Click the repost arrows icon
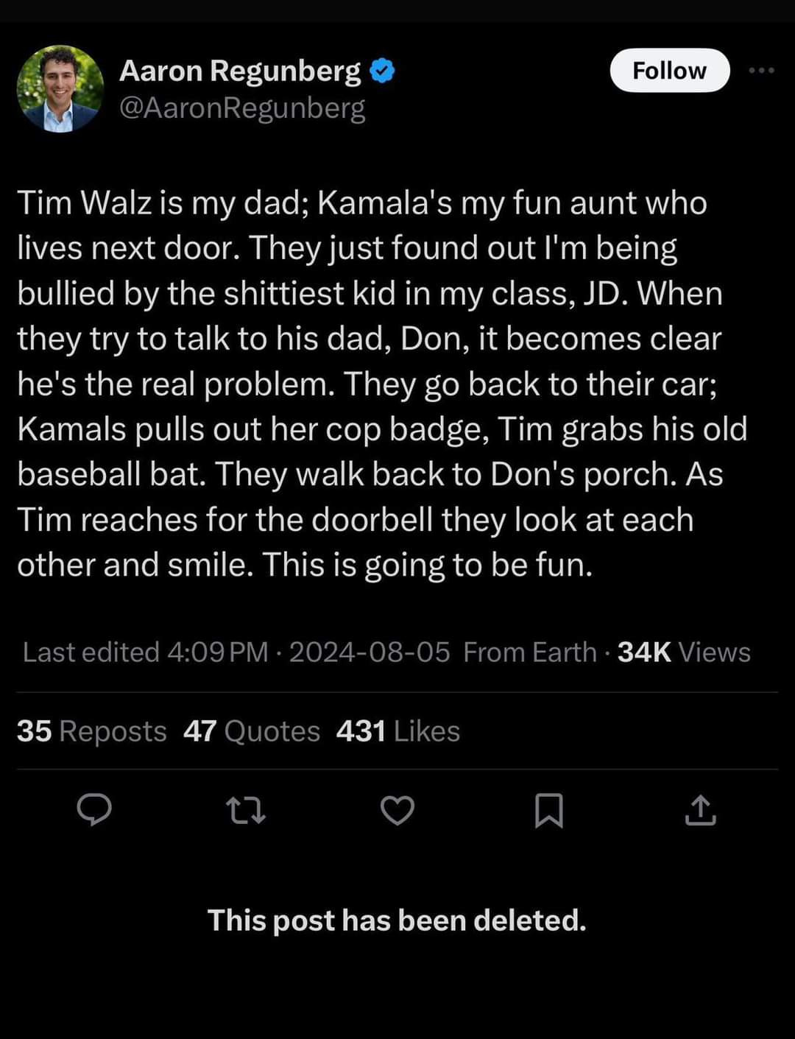The image size is (795, 1039). (x=246, y=811)
